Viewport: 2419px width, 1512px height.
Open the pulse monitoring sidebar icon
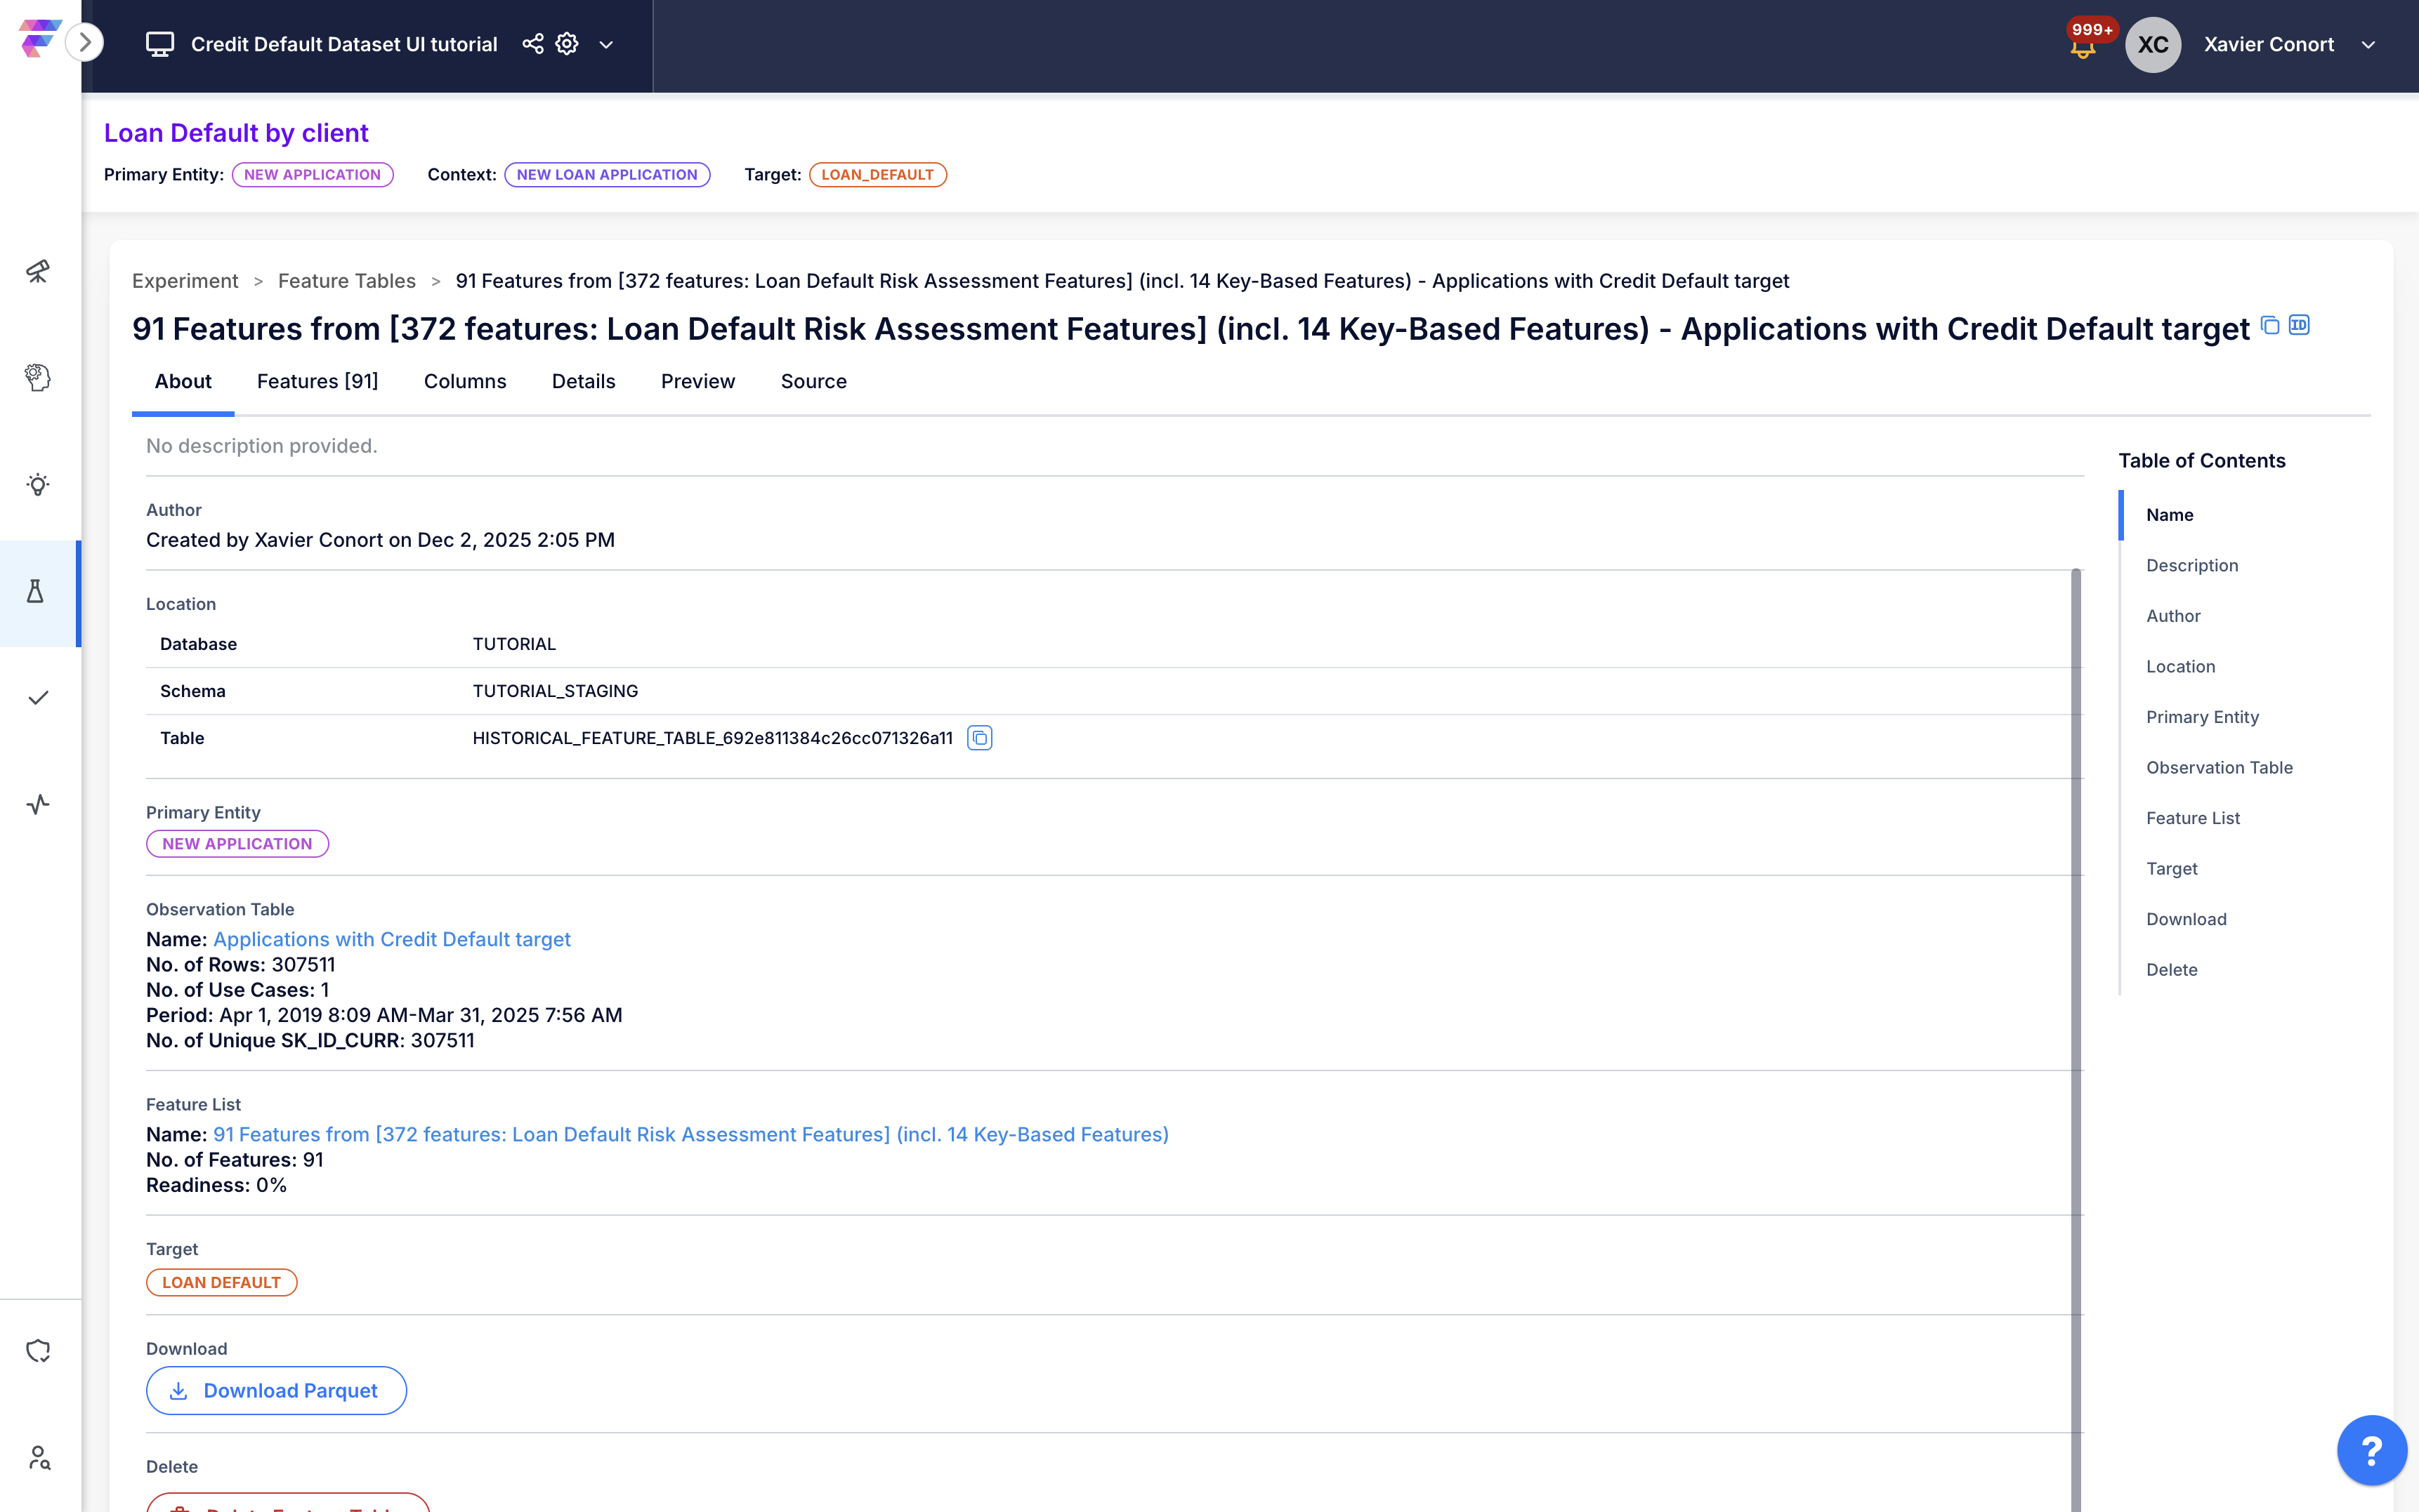click(38, 805)
